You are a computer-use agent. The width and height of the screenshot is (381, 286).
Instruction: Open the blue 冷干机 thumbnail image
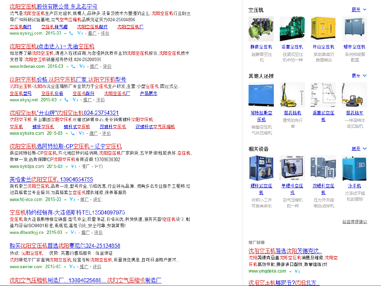tap(355, 168)
